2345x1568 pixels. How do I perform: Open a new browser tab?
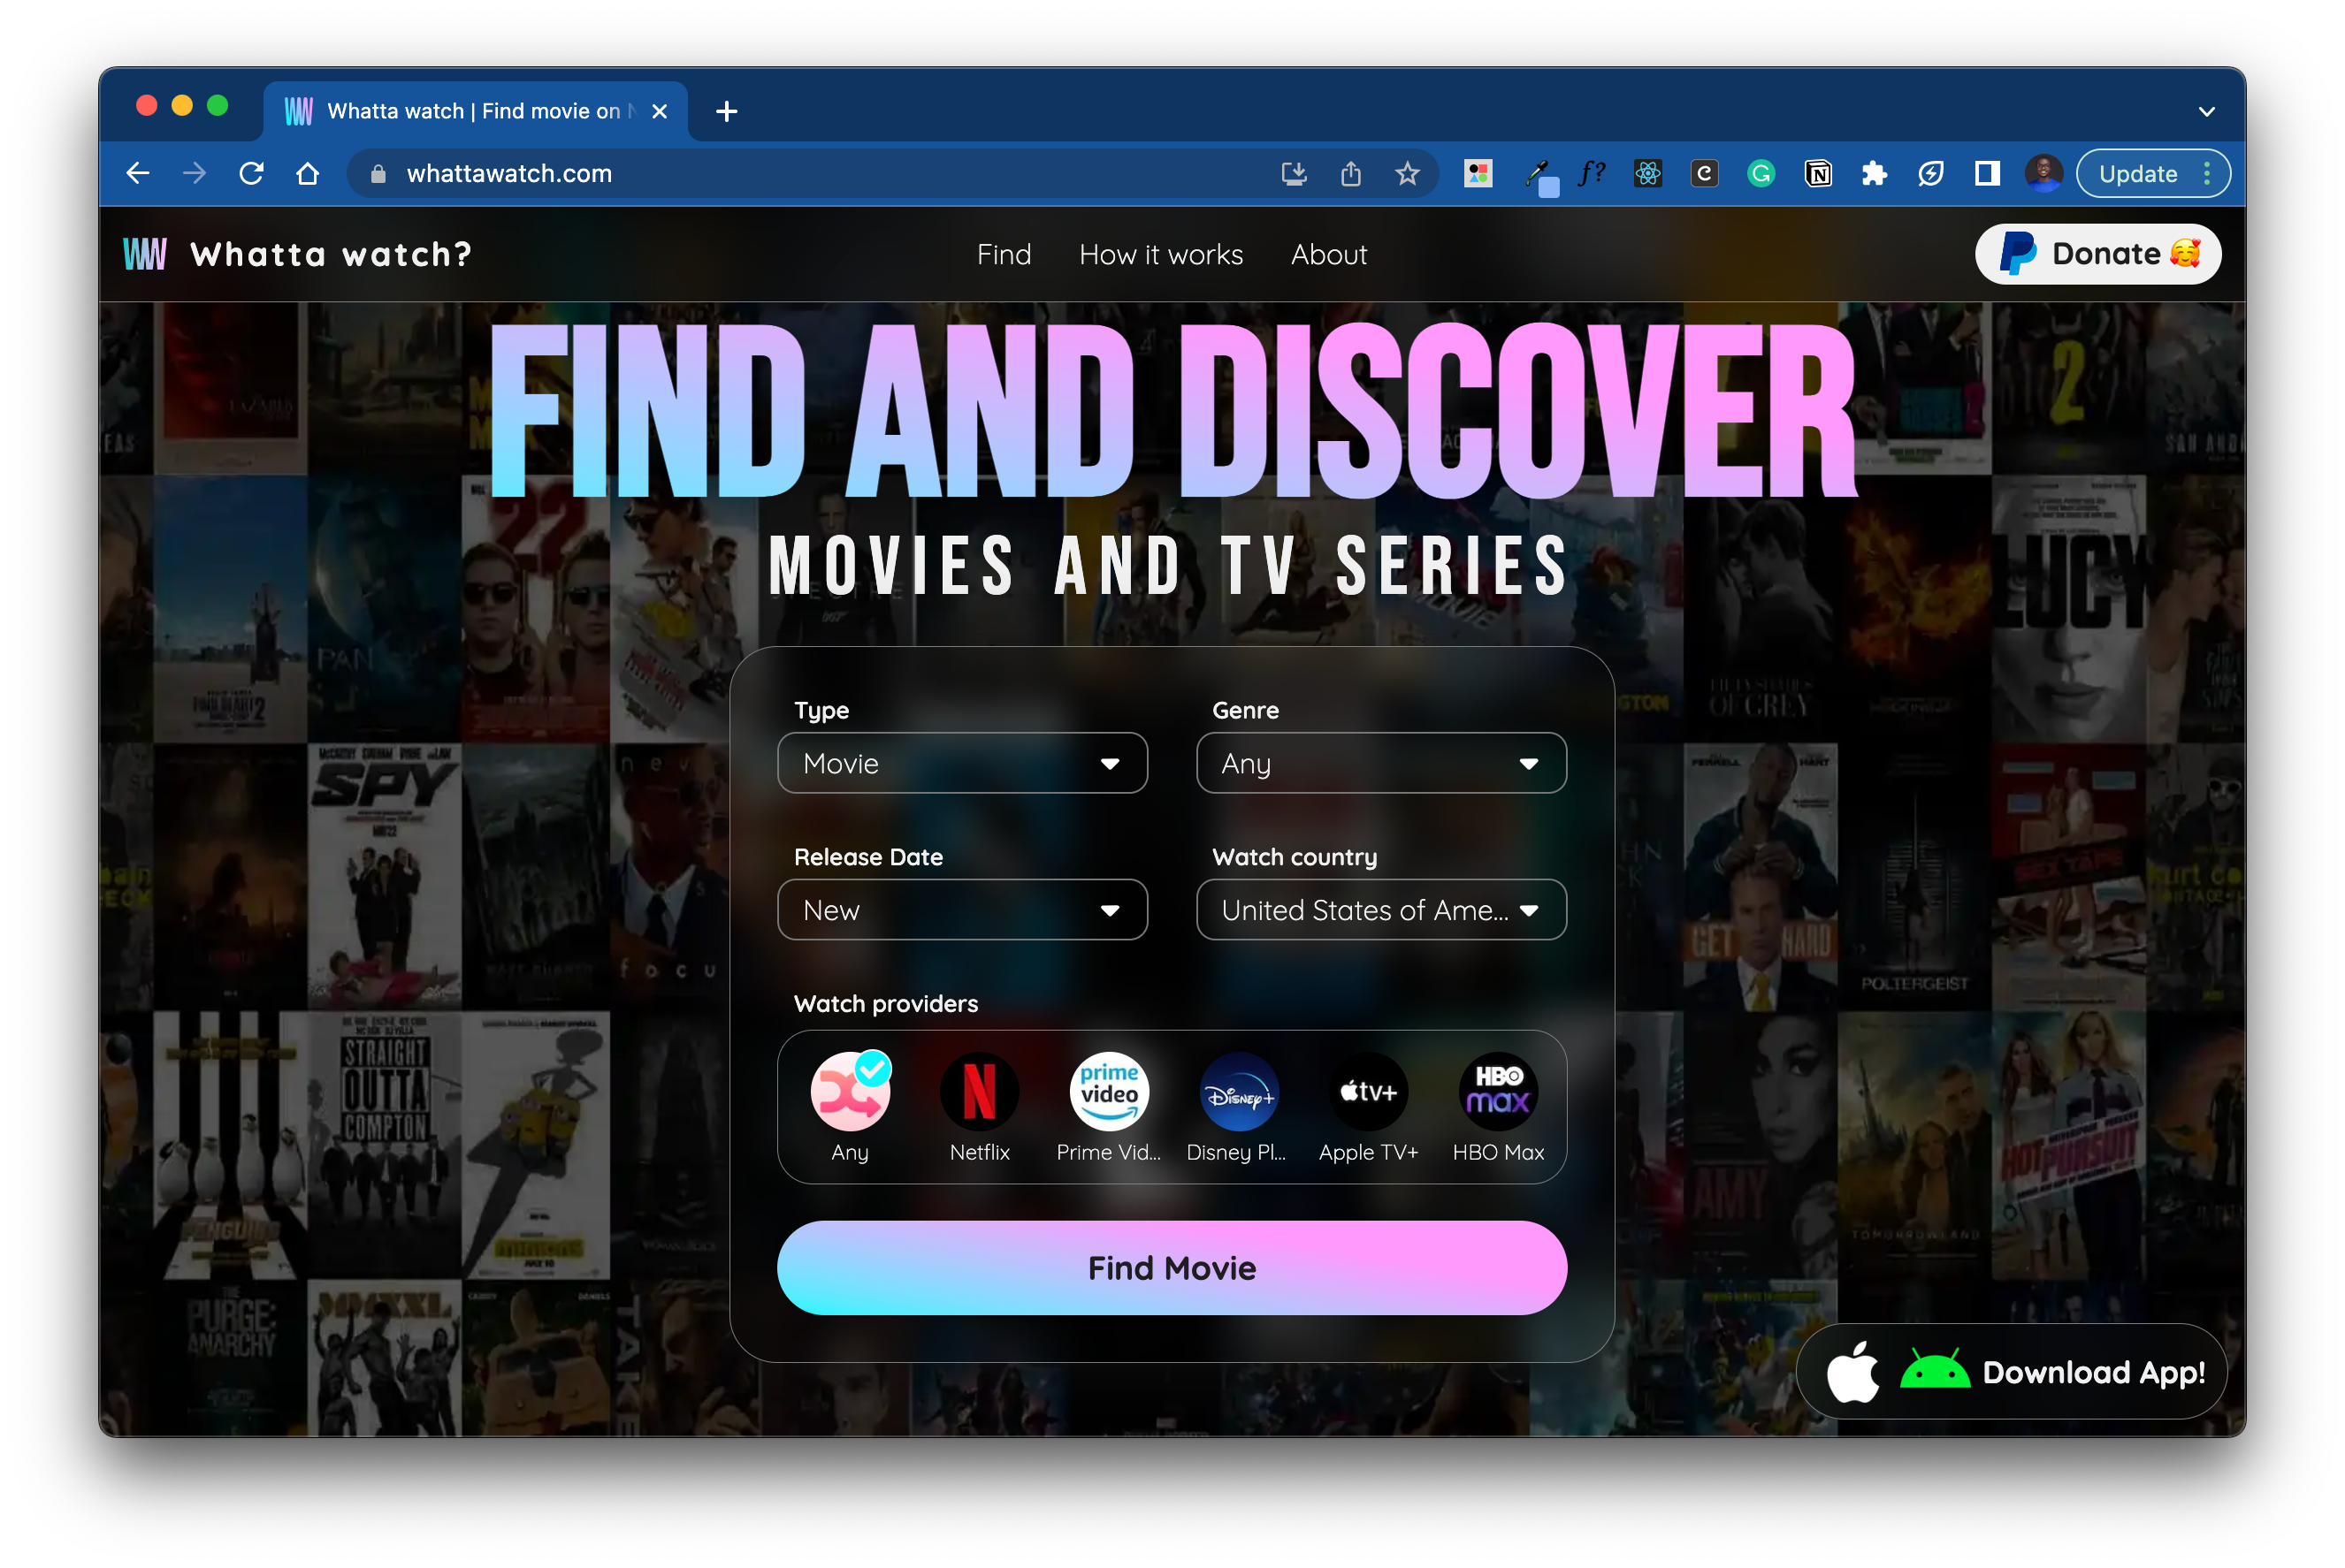[726, 111]
